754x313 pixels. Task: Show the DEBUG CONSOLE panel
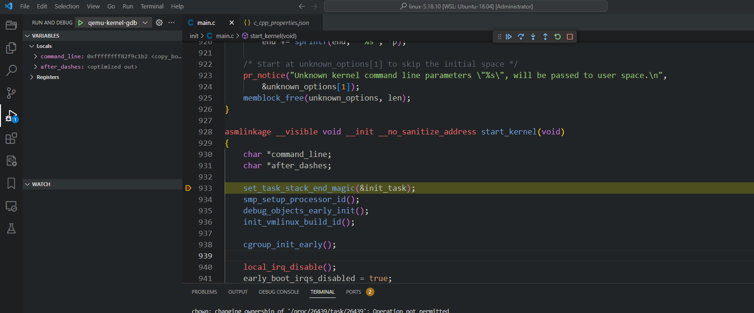279,292
